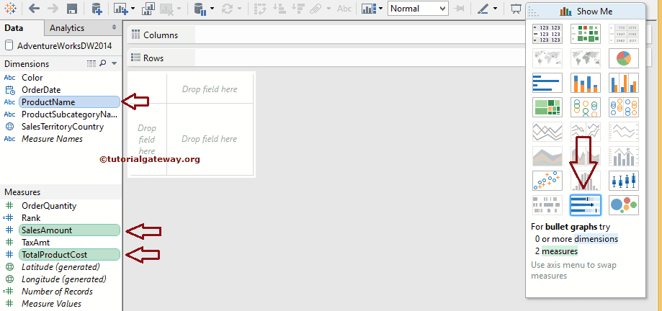Sort descending with the toolbar icon
This screenshot has height=311, width=662.
click(x=298, y=9)
